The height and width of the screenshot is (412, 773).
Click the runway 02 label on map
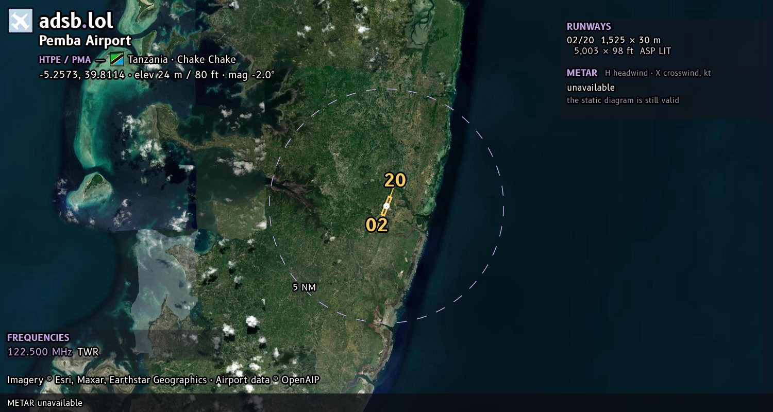click(377, 225)
